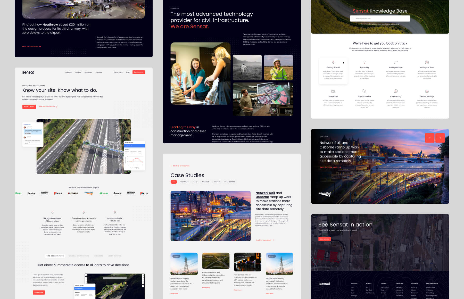Click the worker in hi-vis jacket photo
This screenshot has width=464, height=299.
(x=278, y=68)
